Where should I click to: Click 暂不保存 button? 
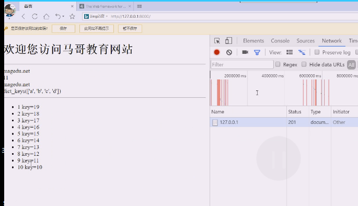point(130,29)
